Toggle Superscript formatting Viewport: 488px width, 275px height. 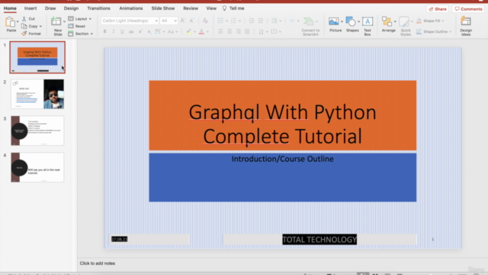[140, 31]
